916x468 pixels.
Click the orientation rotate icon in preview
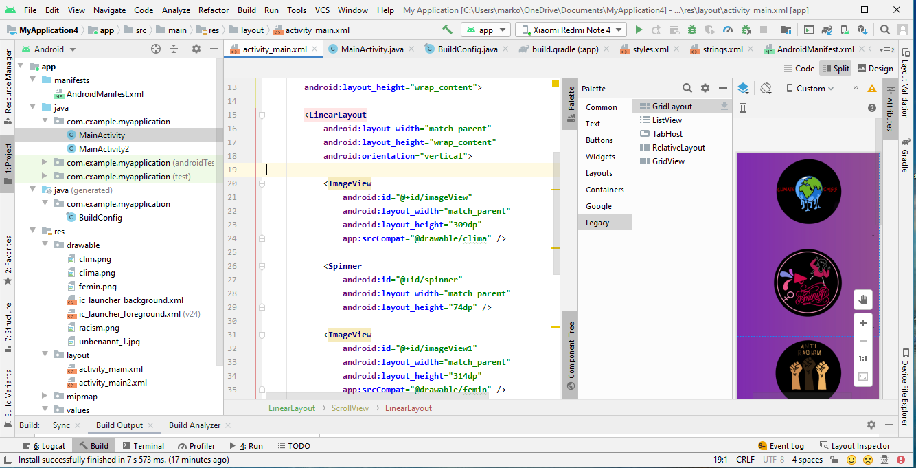[x=766, y=88]
